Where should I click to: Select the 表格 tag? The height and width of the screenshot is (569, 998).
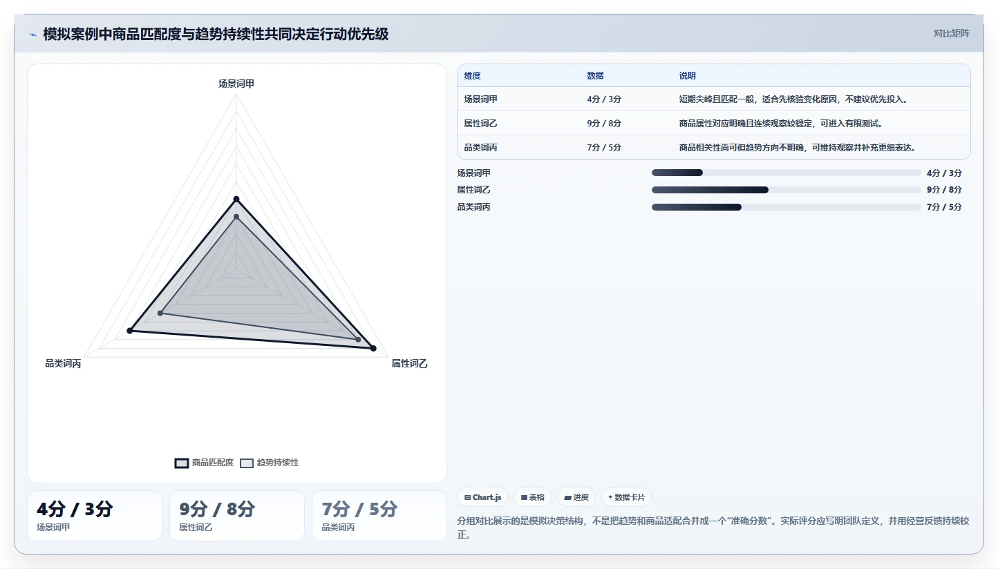[x=532, y=497]
